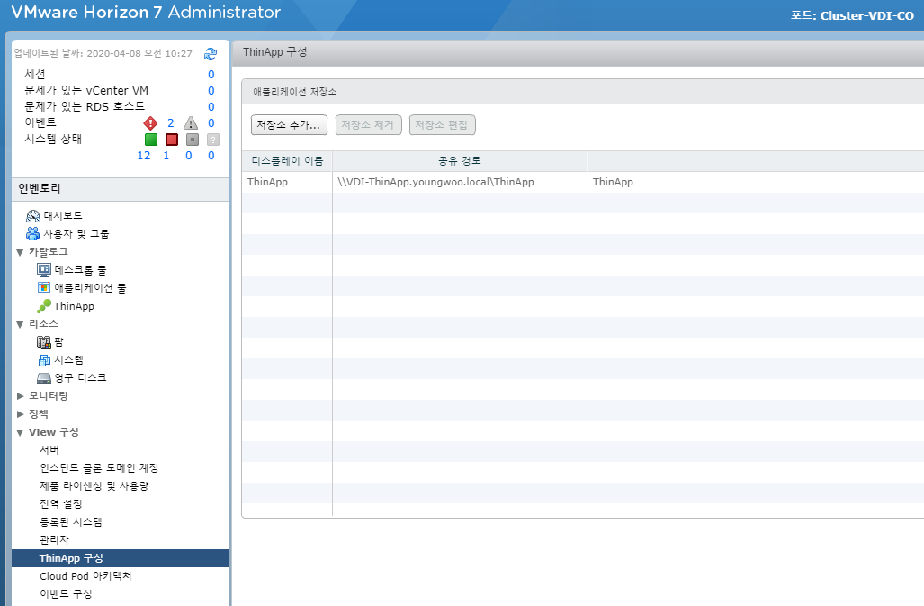Click the 저장소 추가... button
The height and width of the screenshot is (606, 924).
point(289,125)
